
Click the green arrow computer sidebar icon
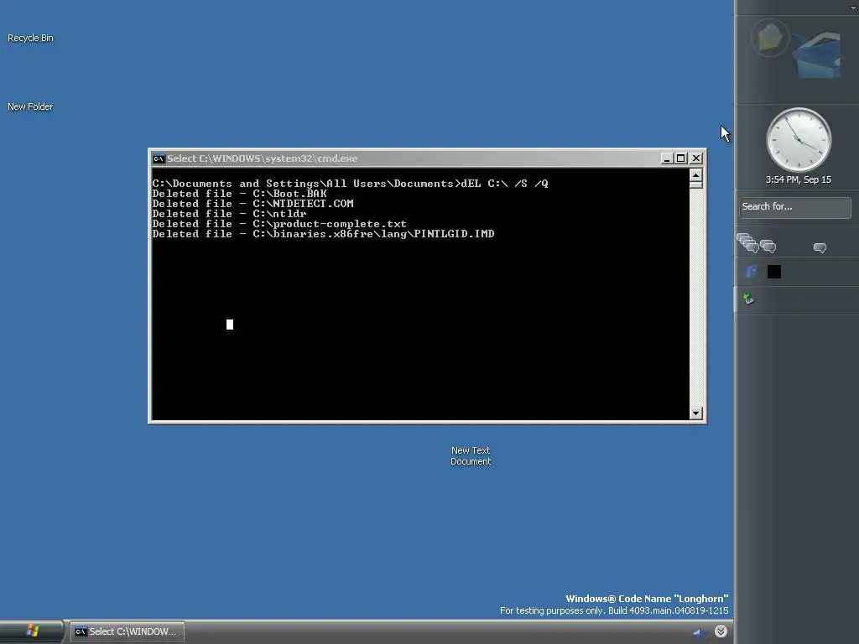pos(748,299)
